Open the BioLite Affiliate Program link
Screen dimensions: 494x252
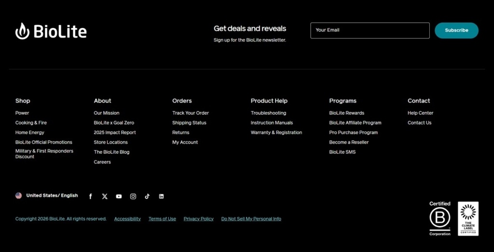pyautogui.click(x=355, y=123)
